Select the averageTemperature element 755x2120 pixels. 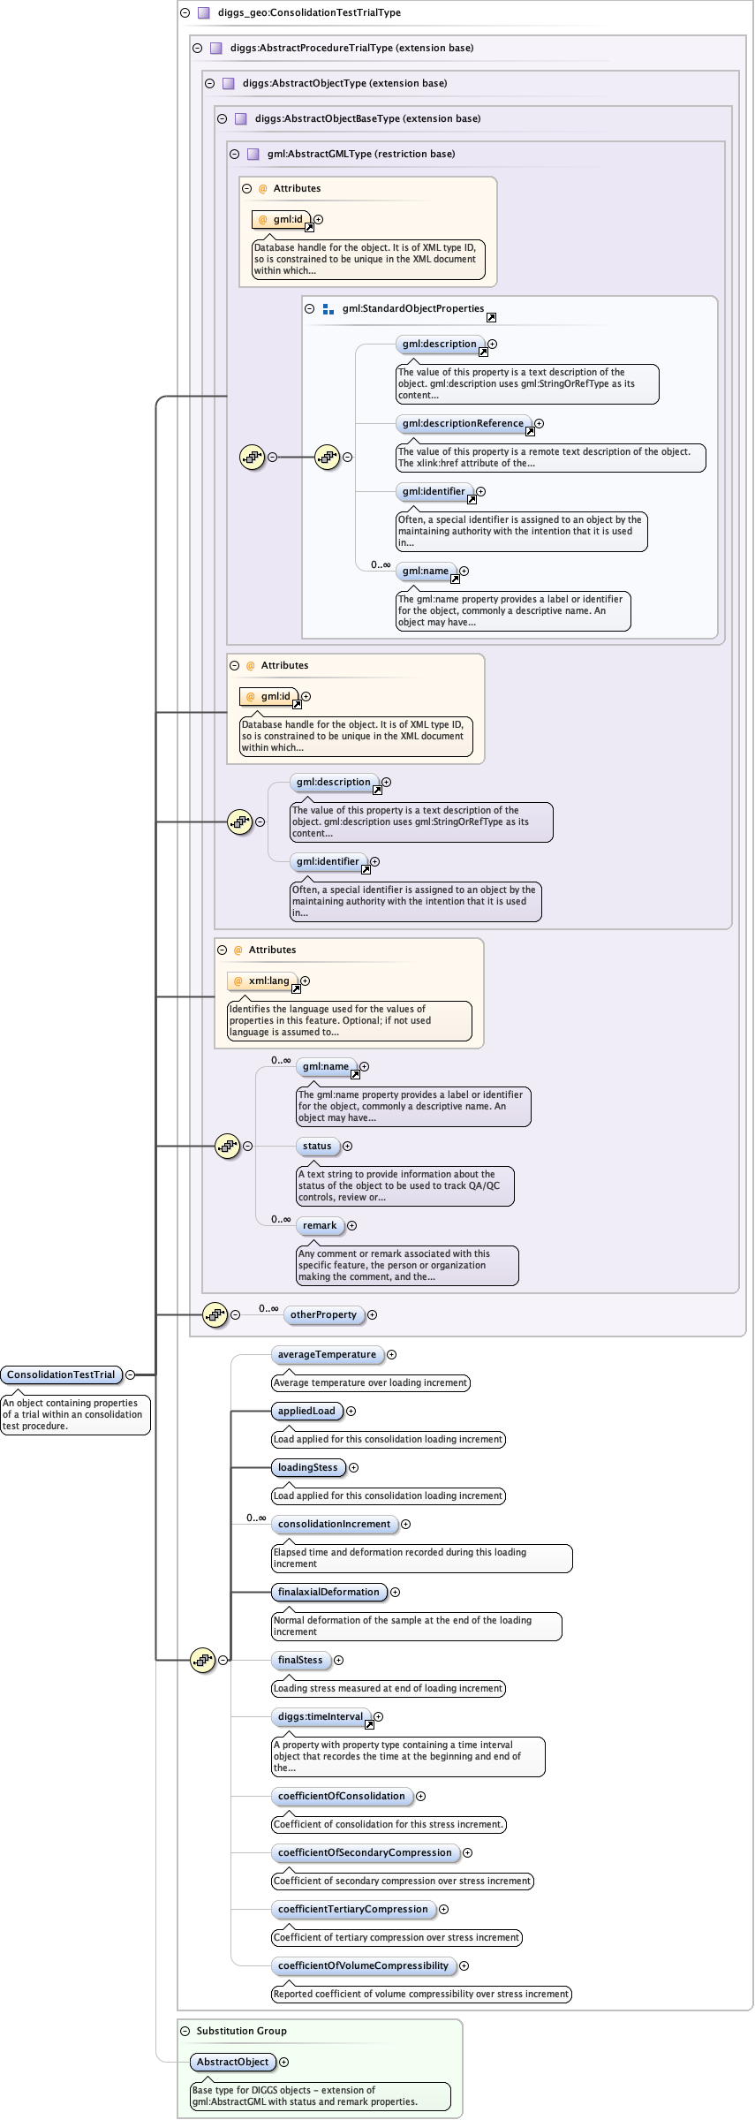[x=327, y=1354]
